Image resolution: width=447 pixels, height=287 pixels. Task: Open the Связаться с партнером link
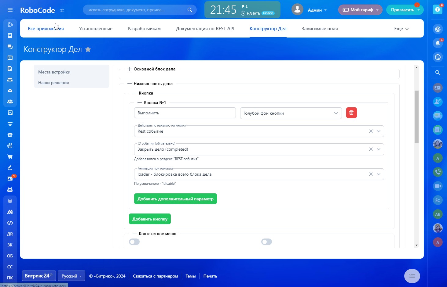coord(155,276)
